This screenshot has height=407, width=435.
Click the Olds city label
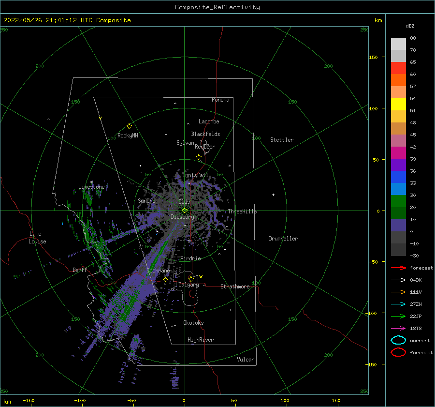click(184, 202)
